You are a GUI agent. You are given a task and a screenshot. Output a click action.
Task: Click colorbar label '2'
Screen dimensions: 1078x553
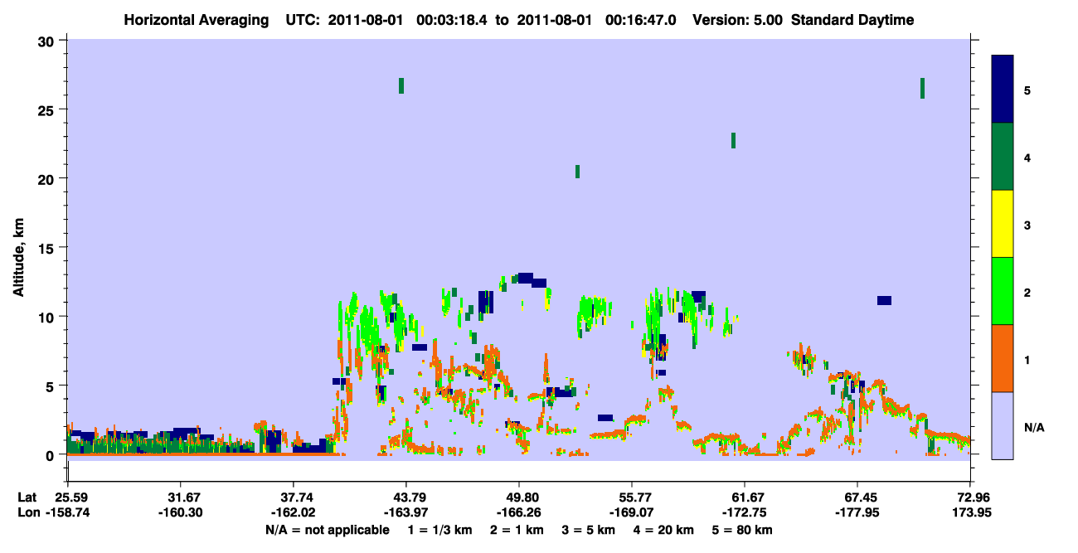(1027, 292)
